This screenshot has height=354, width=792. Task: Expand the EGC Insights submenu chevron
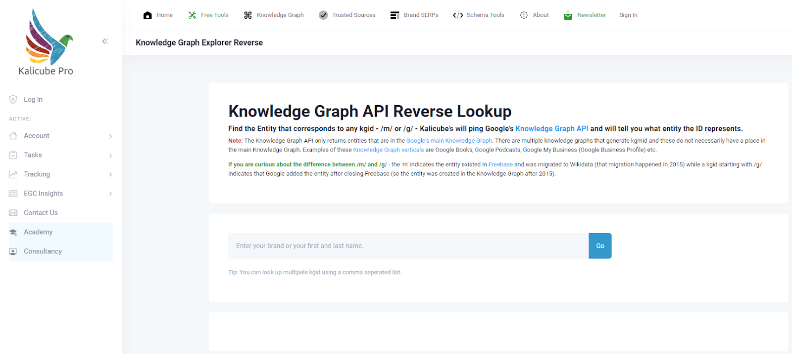pyautogui.click(x=110, y=194)
